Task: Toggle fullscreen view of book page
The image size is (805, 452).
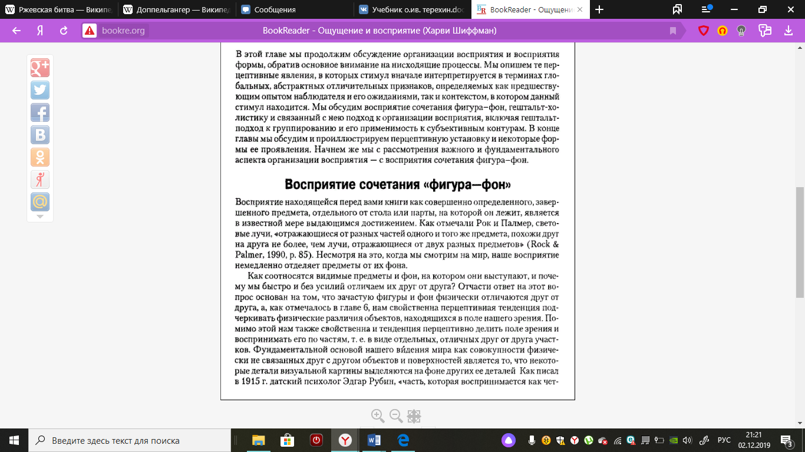Action: 414,416
